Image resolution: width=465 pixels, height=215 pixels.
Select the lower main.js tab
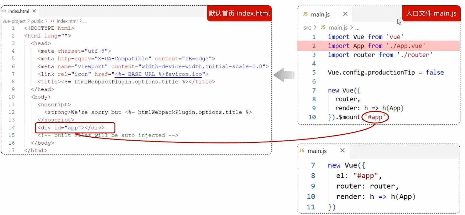click(x=324, y=151)
